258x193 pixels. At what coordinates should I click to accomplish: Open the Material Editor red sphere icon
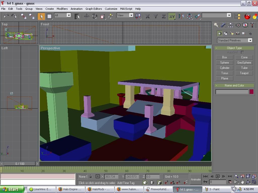pyautogui.click(x=247, y=16)
